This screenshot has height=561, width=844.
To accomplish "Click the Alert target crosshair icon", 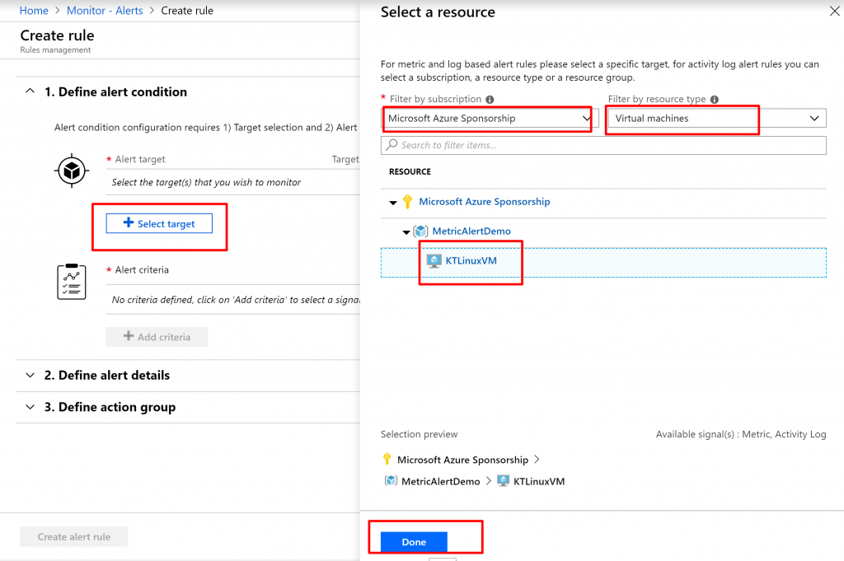I will point(71,171).
